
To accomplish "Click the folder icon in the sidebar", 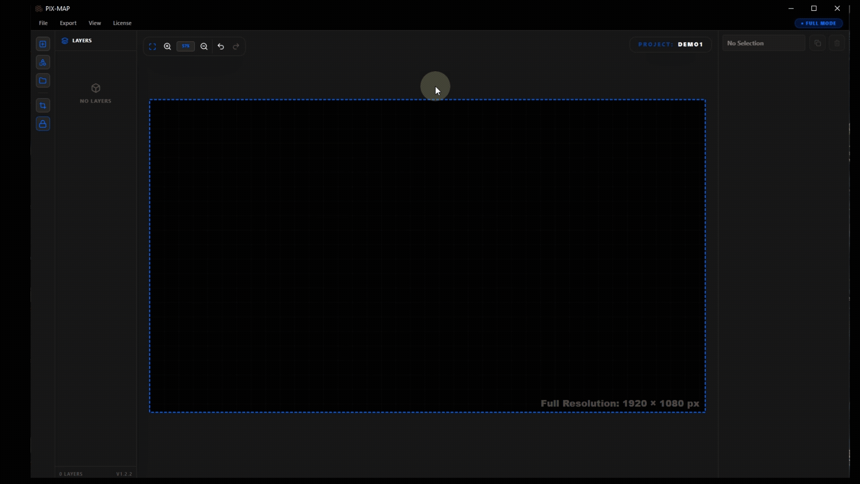I will tap(43, 81).
